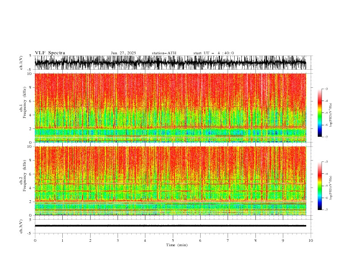This screenshot has height=270, width=350.
Task: Click the 'ch.3(V)' waveform axis label
Action: coord(21,226)
